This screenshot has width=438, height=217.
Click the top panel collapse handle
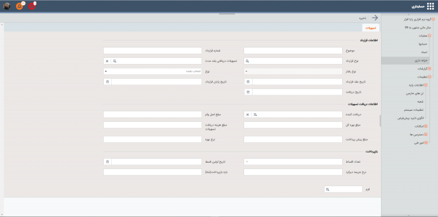pos(227,14)
